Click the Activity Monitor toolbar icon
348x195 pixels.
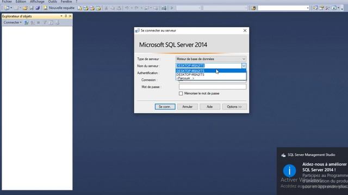tap(164, 8)
